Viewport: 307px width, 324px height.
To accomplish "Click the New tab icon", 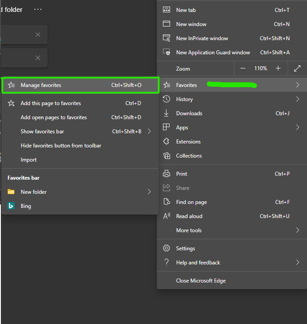I will click(x=166, y=10).
